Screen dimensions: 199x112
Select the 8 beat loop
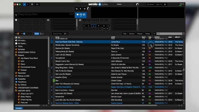(x=99, y=26)
